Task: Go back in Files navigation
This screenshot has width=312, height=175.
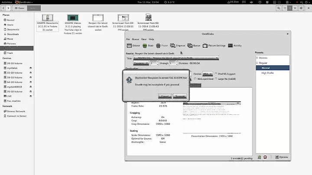Action: pos(3,8)
